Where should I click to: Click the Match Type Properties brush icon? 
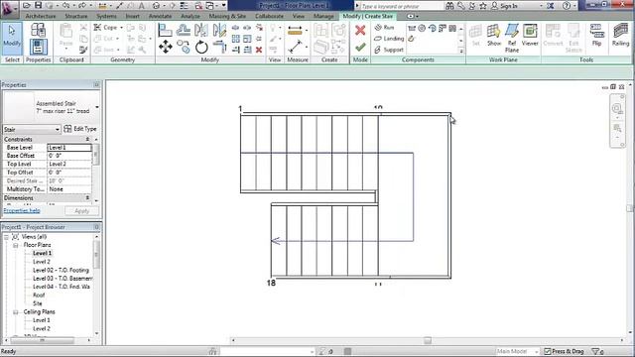point(83,50)
